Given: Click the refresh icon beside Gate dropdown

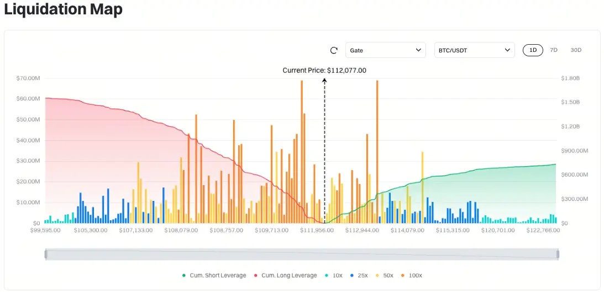Looking at the screenshot, I should point(334,50).
